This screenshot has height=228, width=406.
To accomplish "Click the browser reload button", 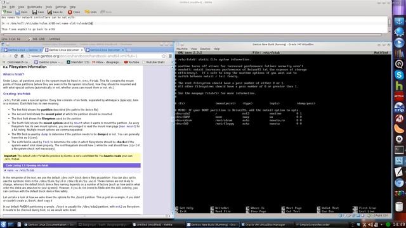I will [16, 56].
